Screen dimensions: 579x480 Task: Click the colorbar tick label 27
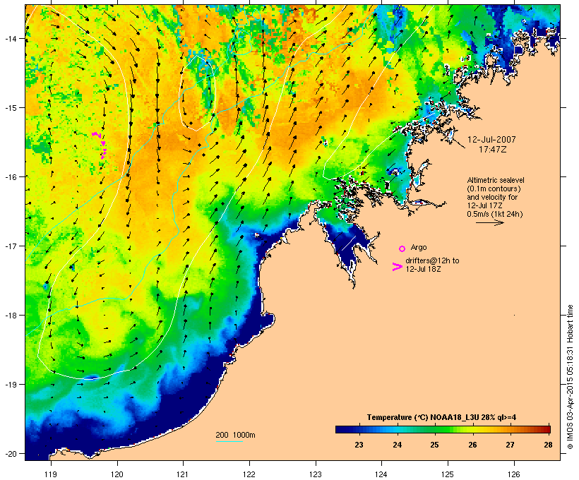(510, 445)
